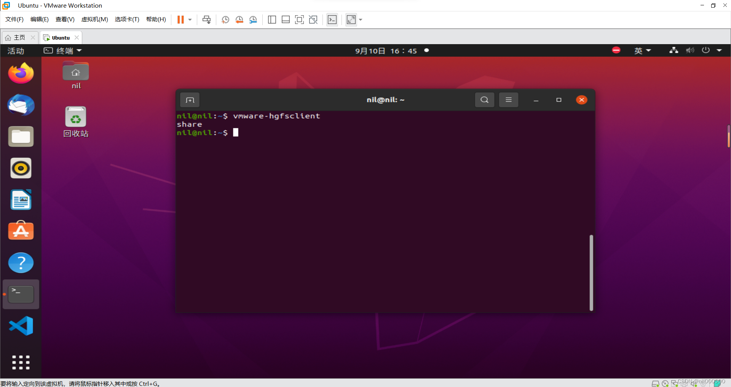Select the 回收站 trash icon

[76, 122]
